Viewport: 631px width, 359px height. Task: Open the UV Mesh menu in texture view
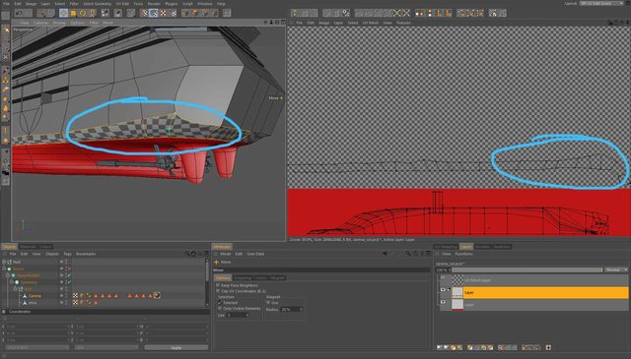pos(371,23)
